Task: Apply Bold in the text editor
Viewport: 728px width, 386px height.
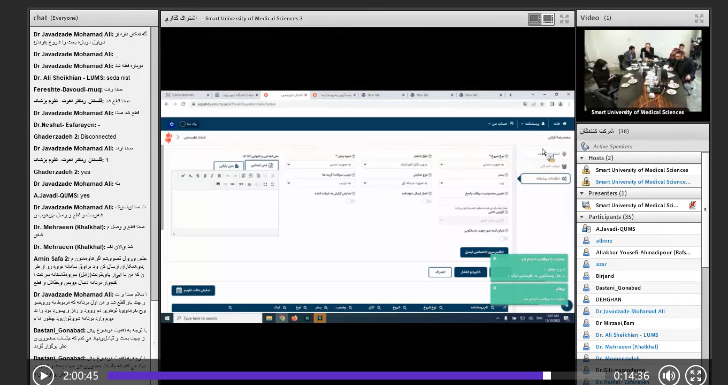Action: (x=219, y=176)
